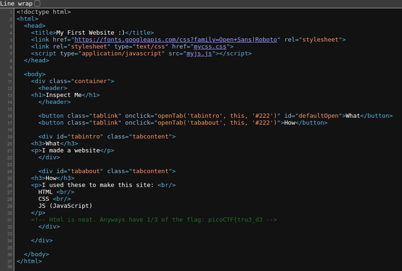This screenshot has height=271, width=402.
Task: Click the <h3>What</h3> line
Action: point(55,143)
